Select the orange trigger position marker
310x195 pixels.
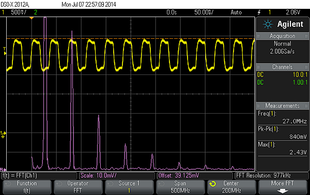pos(32,18)
